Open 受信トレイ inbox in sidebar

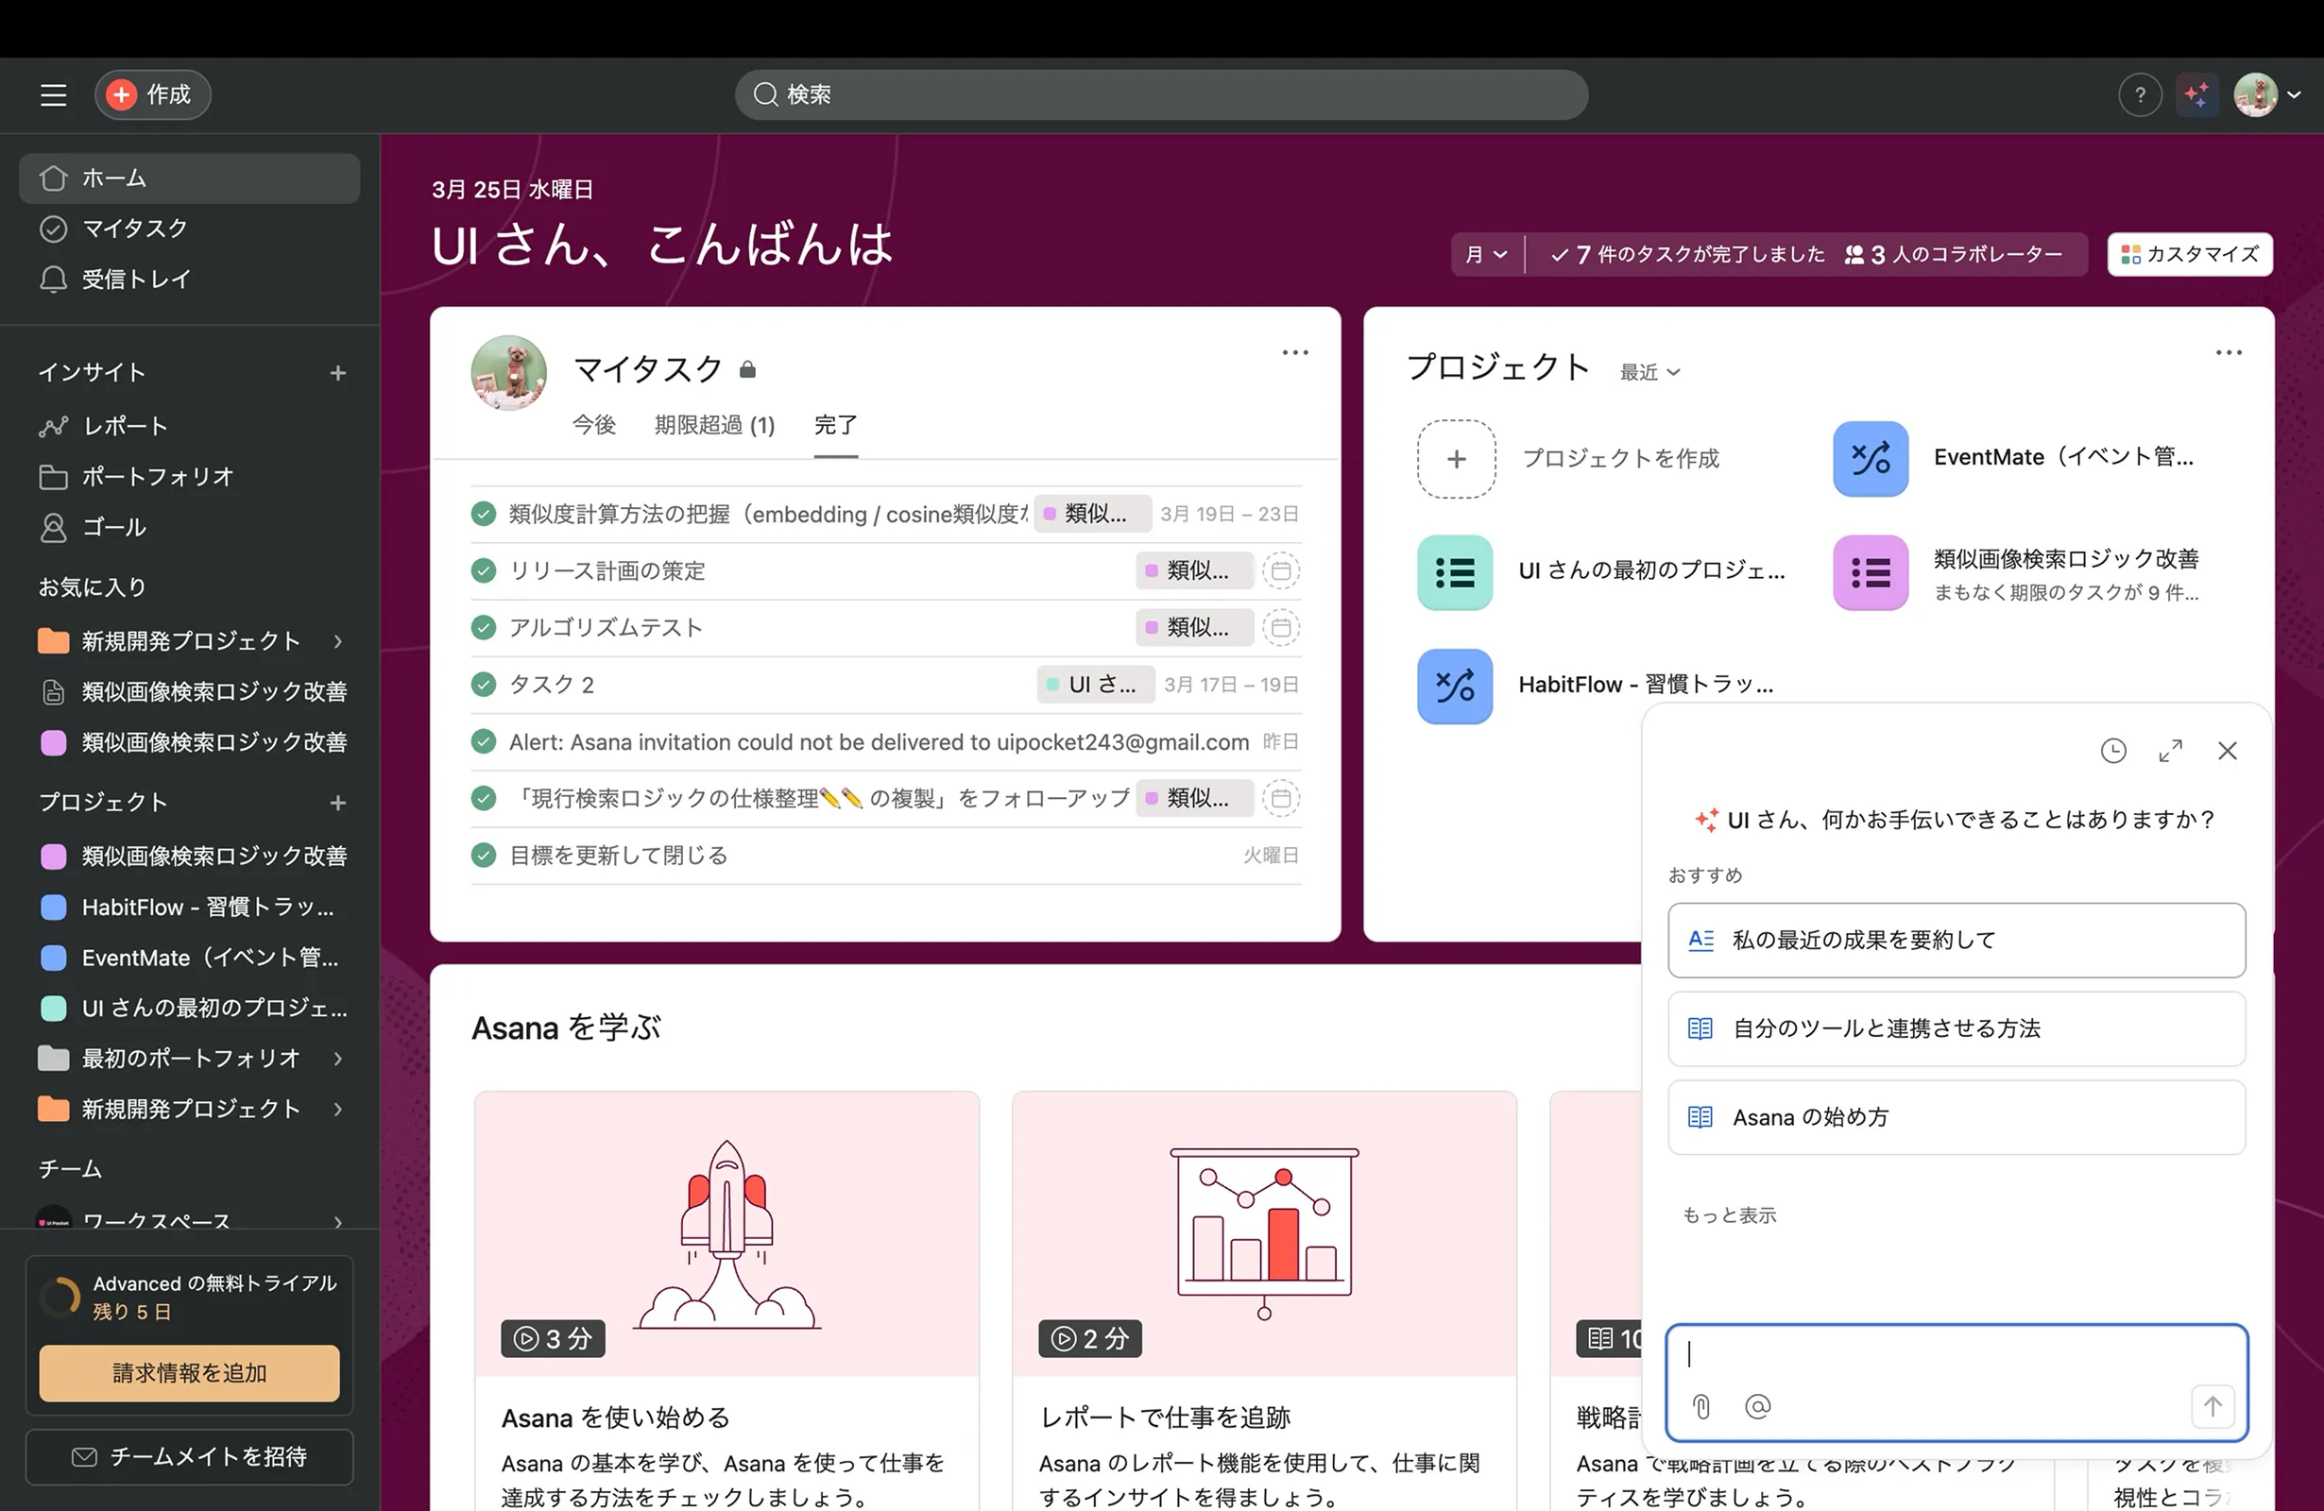190,280
